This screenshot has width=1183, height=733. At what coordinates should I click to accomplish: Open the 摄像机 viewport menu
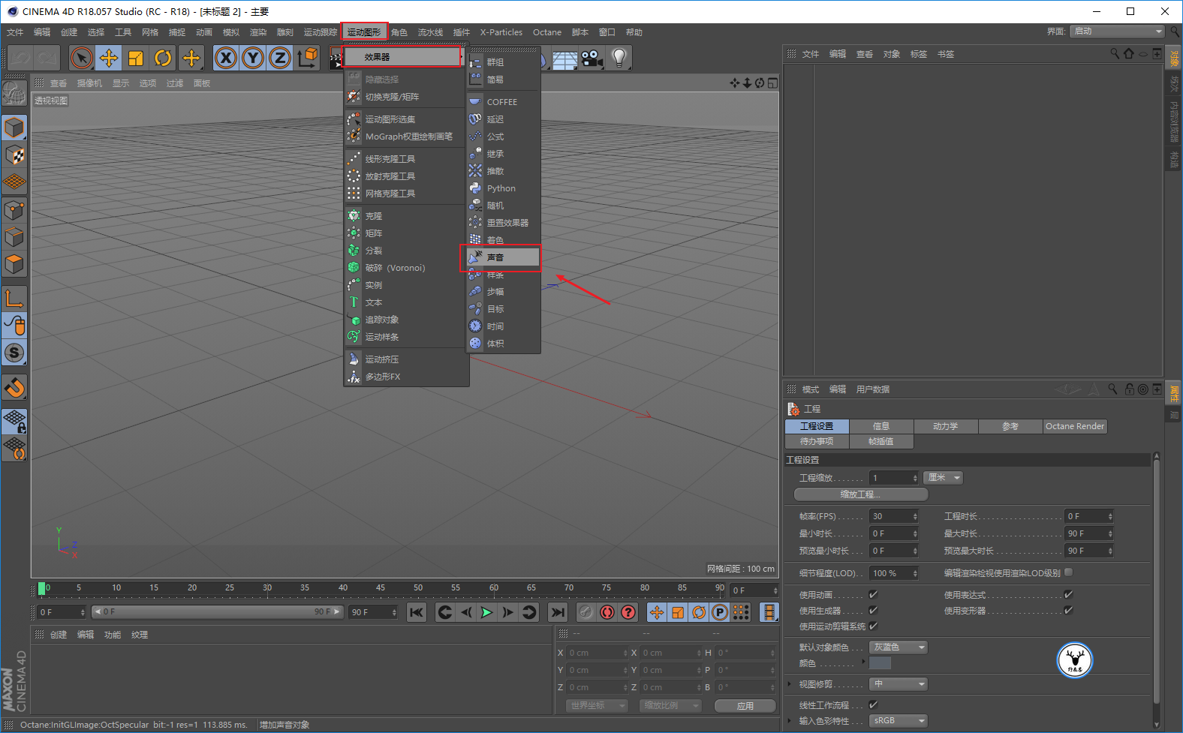pyautogui.click(x=89, y=83)
